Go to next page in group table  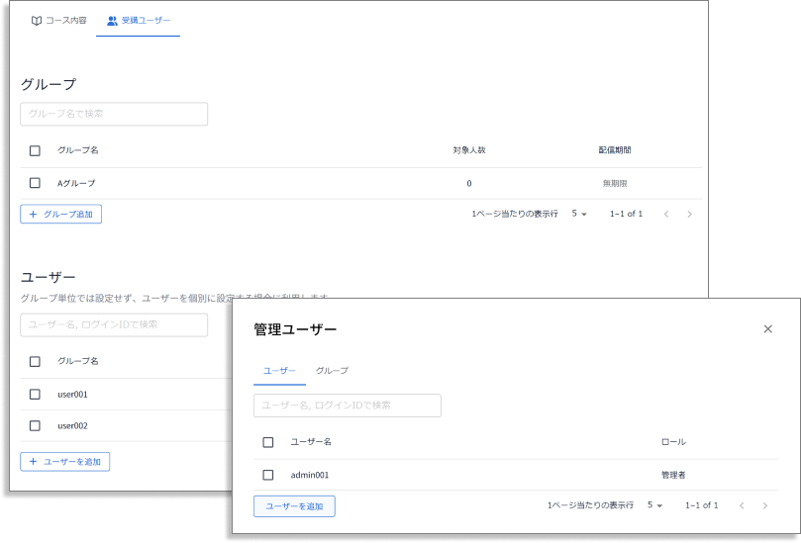click(x=689, y=214)
